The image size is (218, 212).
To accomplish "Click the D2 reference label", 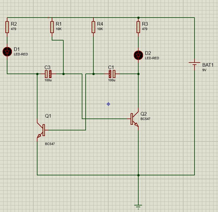I will pos(148,53).
